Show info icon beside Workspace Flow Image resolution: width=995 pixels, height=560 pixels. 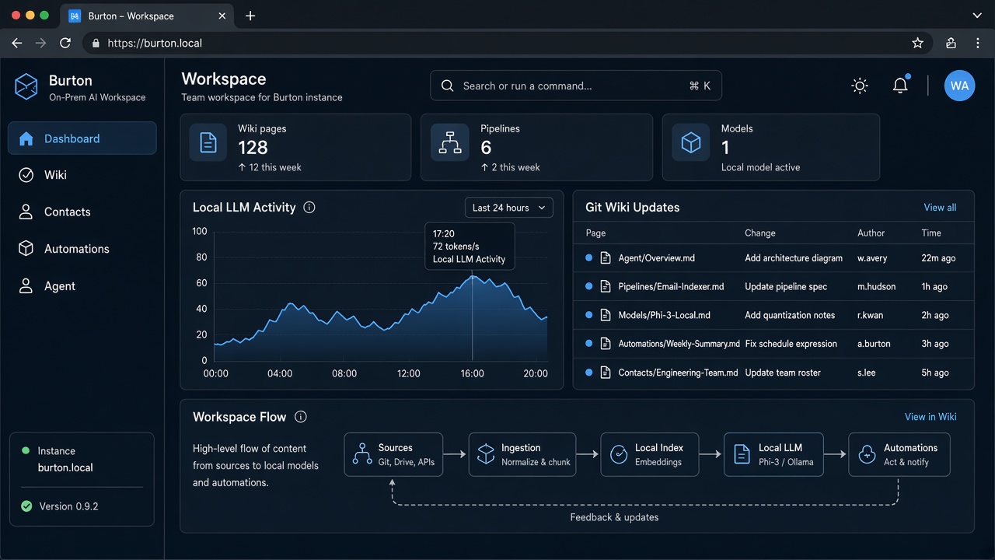point(301,417)
